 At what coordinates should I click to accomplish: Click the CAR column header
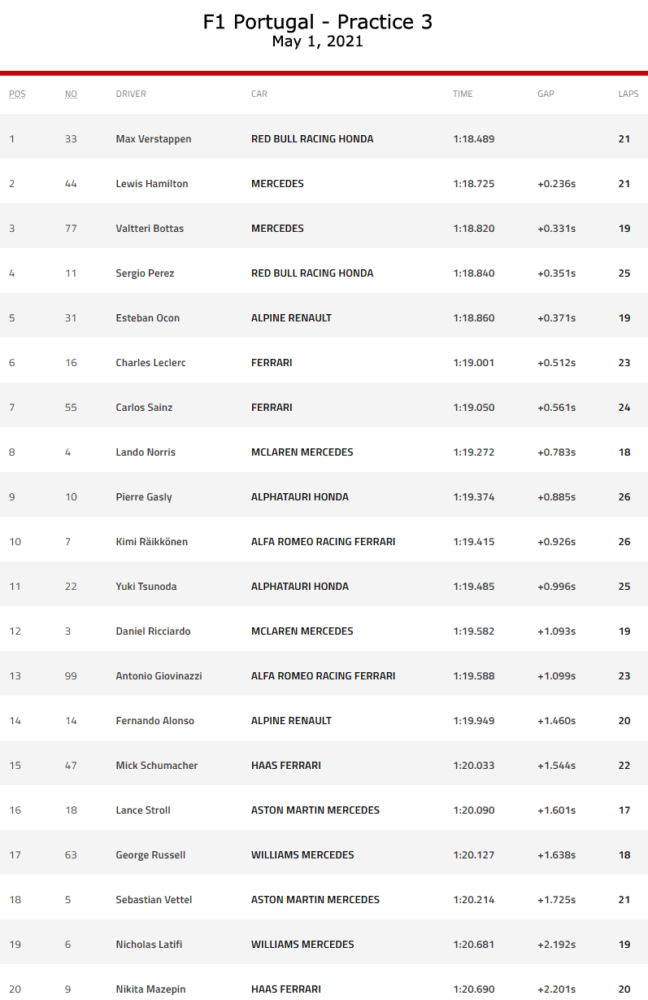click(259, 94)
